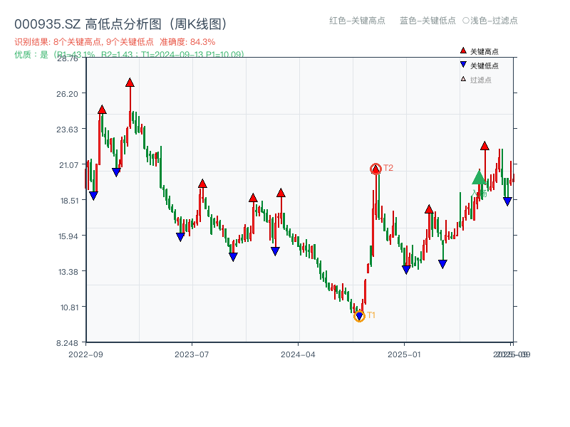Select the blue key-low marker near 14.8 before 2024-04
The height and width of the screenshot is (427, 570).
pos(275,251)
